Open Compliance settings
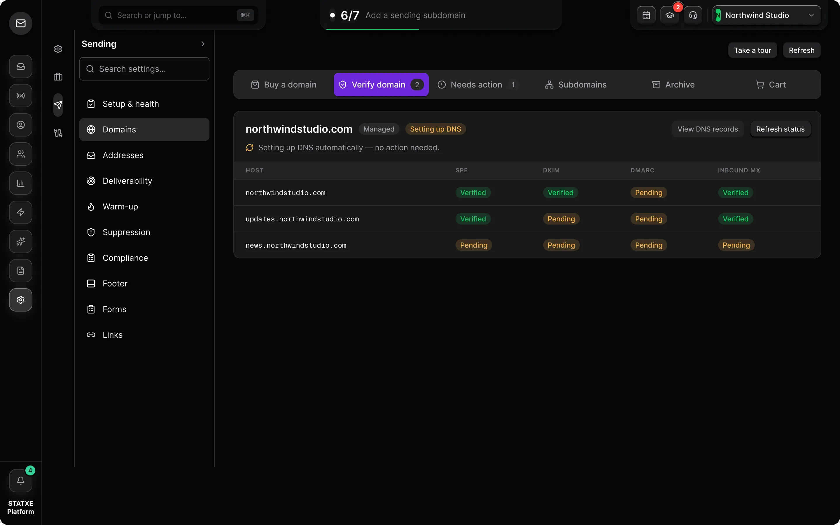Image resolution: width=840 pixels, height=525 pixels. 144,258
